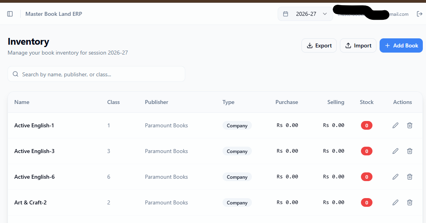Screen dimensions: 426x223
Task: Delete Art & Craft-2 with trash icon
Action: [x=410, y=203]
